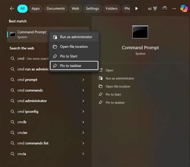The image size is (190, 167).
Task: Click the pin icon beside Pin to Start in right pane
Action: [101, 94]
